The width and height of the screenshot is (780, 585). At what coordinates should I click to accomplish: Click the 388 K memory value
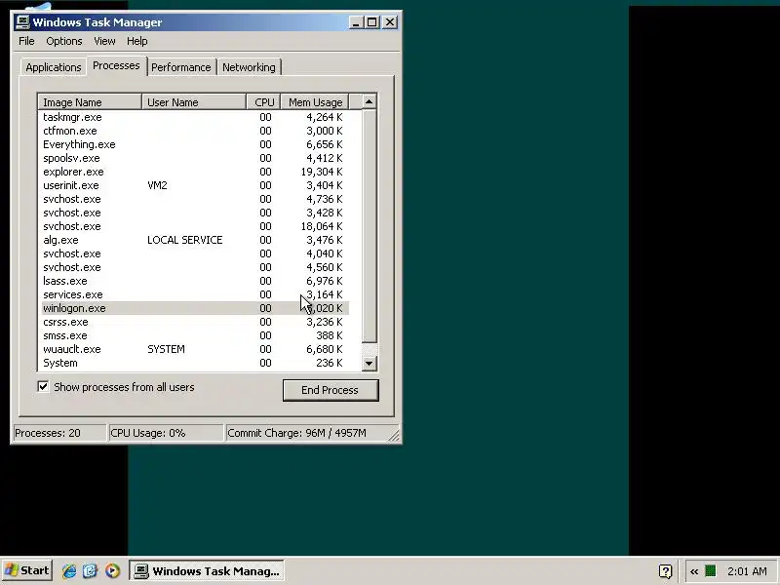(x=329, y=335)
